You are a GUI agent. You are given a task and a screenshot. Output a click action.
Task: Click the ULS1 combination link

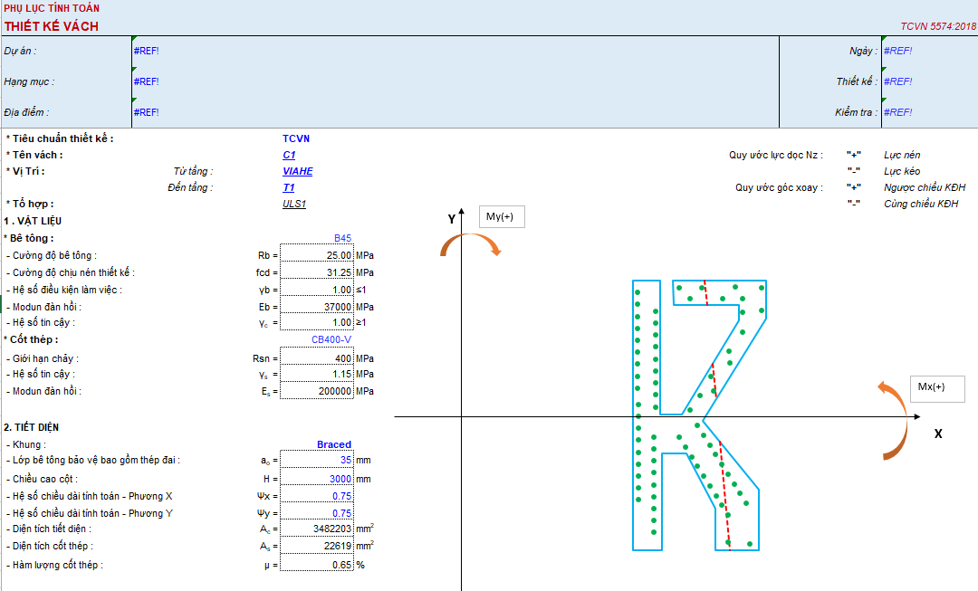click(x=293, y=204)
